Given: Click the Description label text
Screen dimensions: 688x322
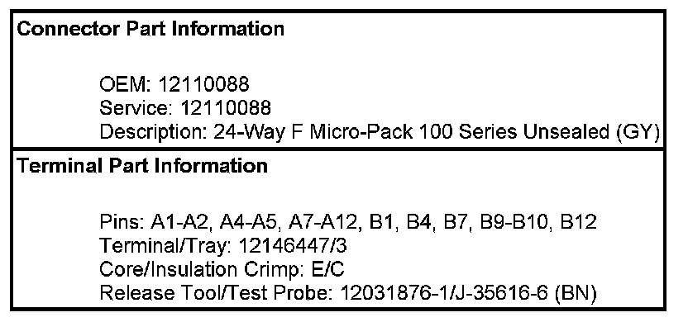Looking at the screenshot, I should click(x=154, y=132).
